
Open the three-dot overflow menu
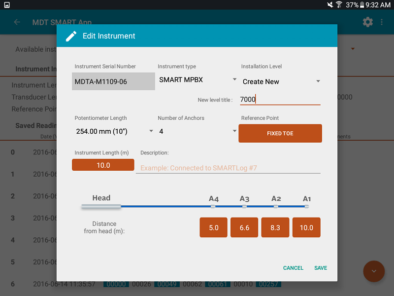click(383, 22)
